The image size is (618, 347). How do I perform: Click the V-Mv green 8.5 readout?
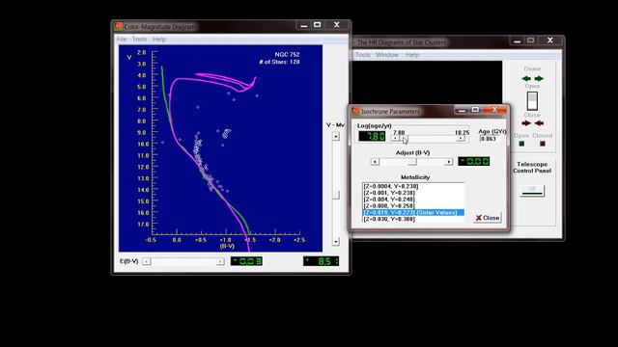[x=321, y=261]
